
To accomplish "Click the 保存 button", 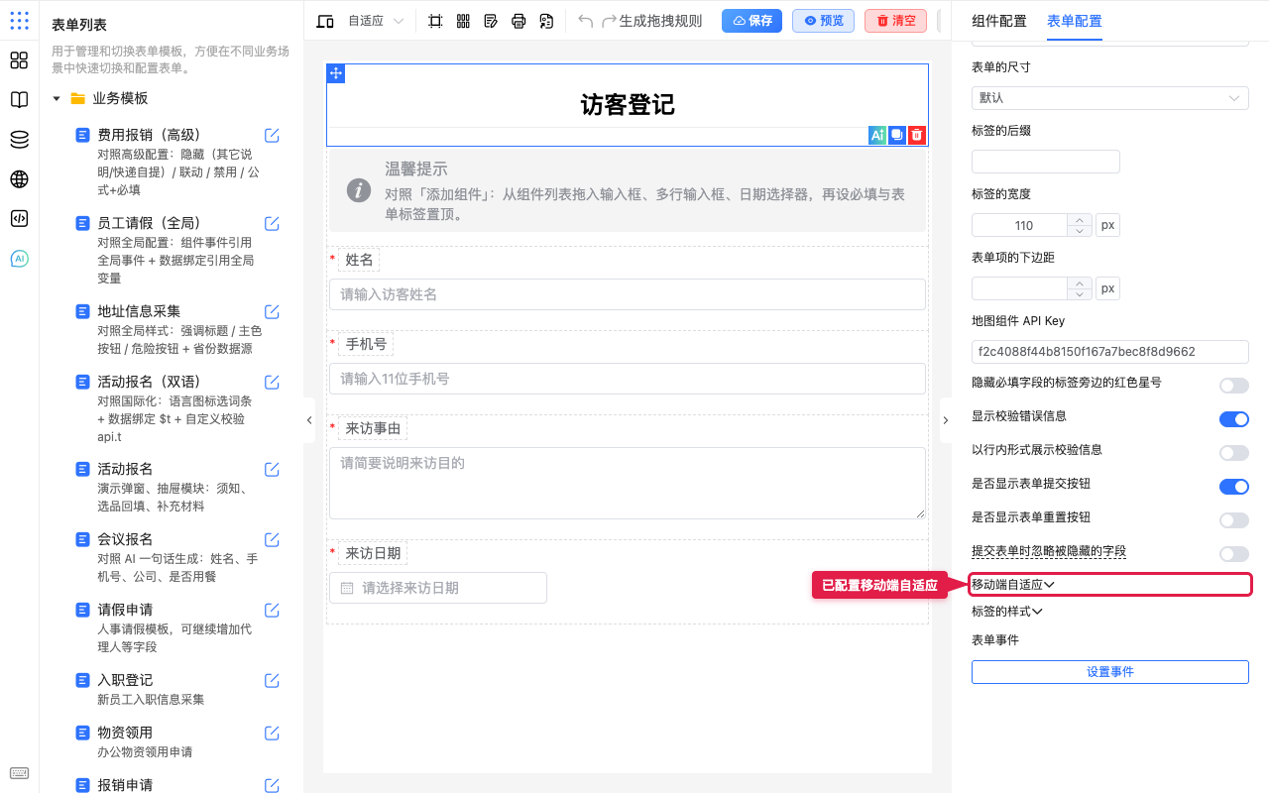I will (x=751, y=21).
